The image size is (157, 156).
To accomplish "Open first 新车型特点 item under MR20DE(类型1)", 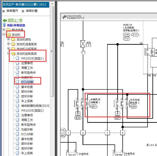I will tap(28, 73).
